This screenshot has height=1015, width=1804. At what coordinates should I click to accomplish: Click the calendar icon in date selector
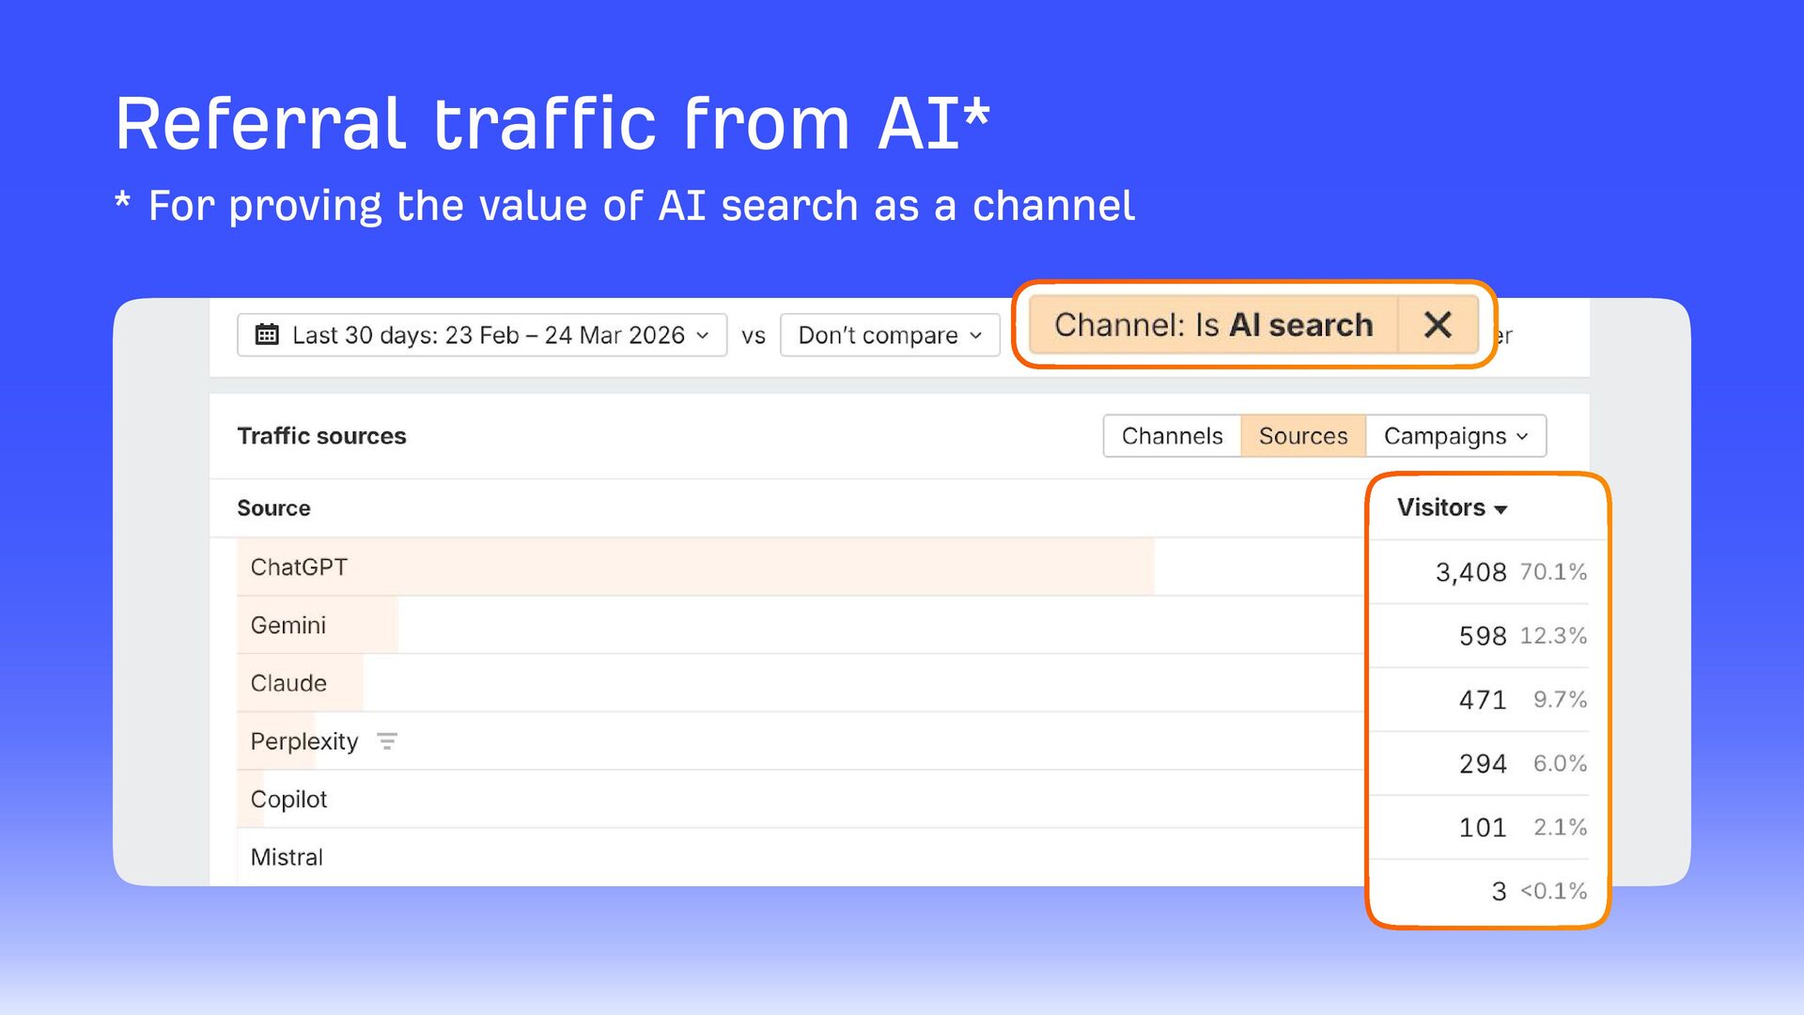point(267,335)
